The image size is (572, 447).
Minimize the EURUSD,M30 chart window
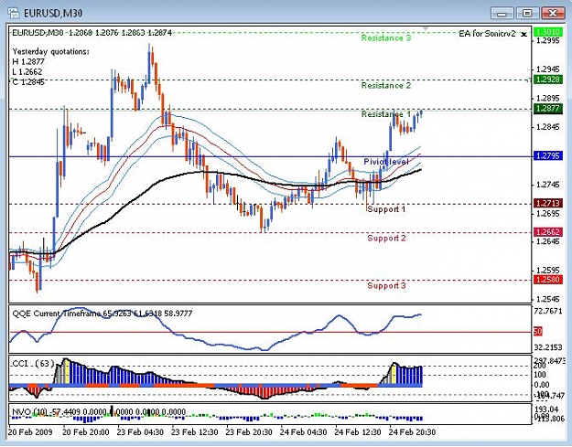(502, 14)
